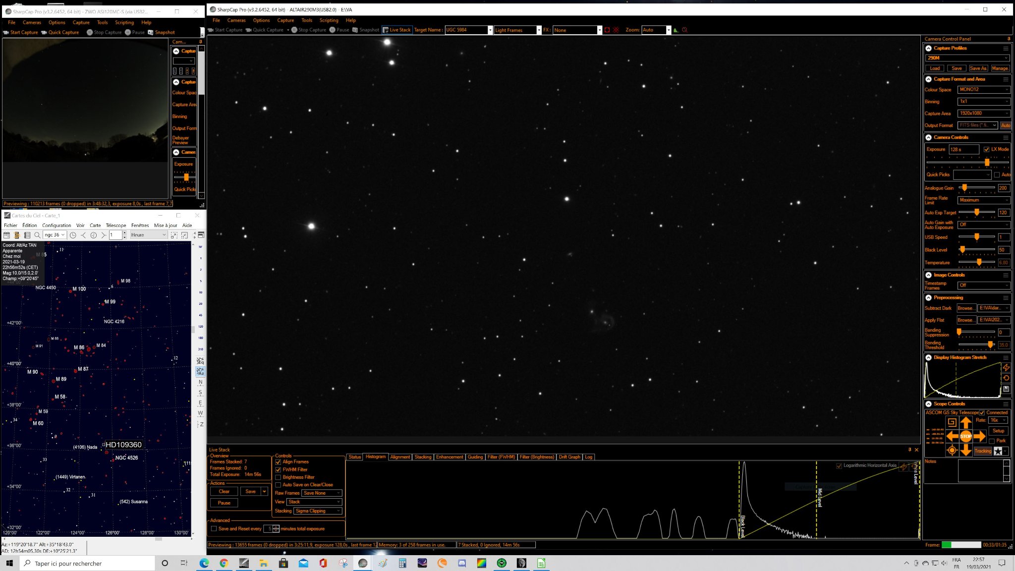Click the orange list icon in Cartes du Ciel toolbar
Image resolution: width=1015 pixels, height=571 pixels.
[x=17, y=235]
